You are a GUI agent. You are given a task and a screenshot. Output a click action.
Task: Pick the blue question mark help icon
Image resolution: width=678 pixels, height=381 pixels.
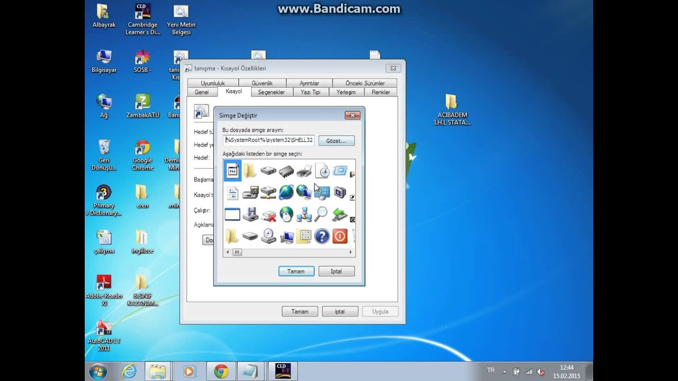322,236
